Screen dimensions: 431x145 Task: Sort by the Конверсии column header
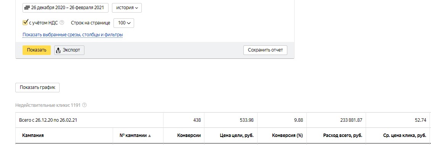tap(189, 135)
